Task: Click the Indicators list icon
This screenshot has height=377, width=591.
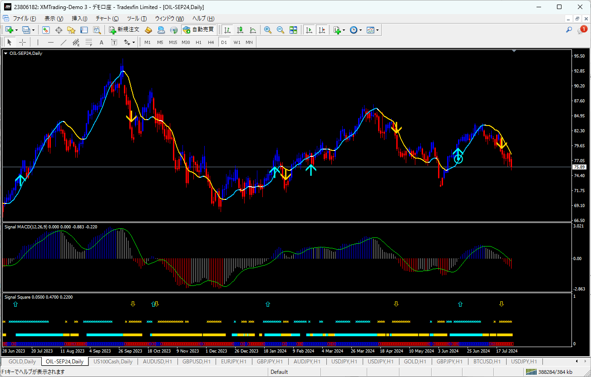Action: 337,30
